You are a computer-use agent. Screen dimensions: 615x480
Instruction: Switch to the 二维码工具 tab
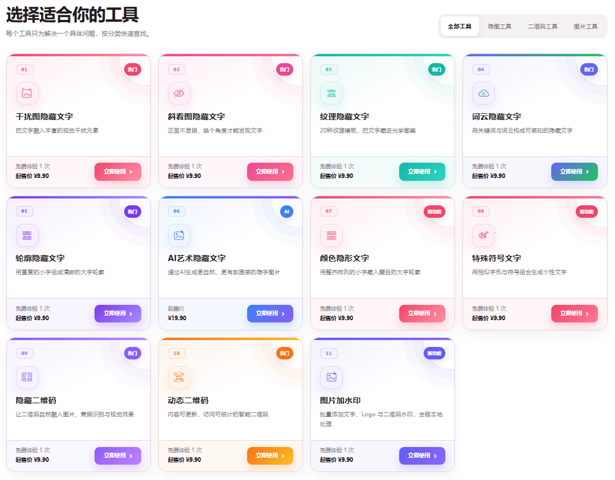tap(543, 26)
